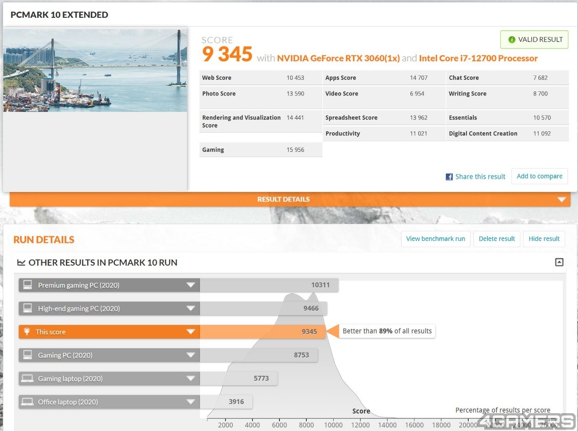Click the desktop icon beside High-end gaming PC
The height and width of the screenshot is (431, 578).
pos(27,309)
